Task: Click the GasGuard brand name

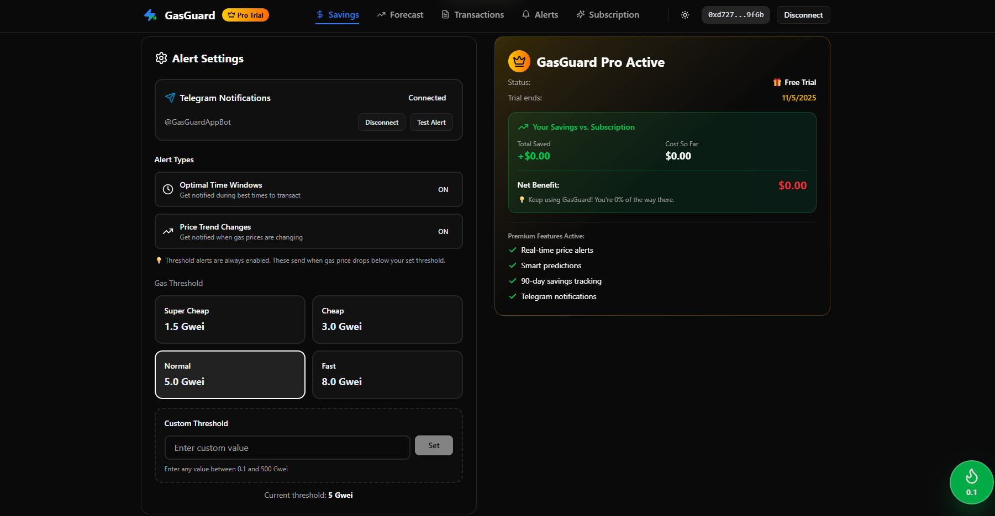Action: (190, 15)
